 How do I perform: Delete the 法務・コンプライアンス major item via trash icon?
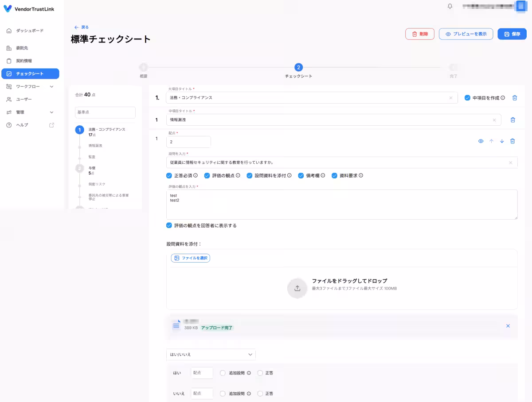click(515, 98)
